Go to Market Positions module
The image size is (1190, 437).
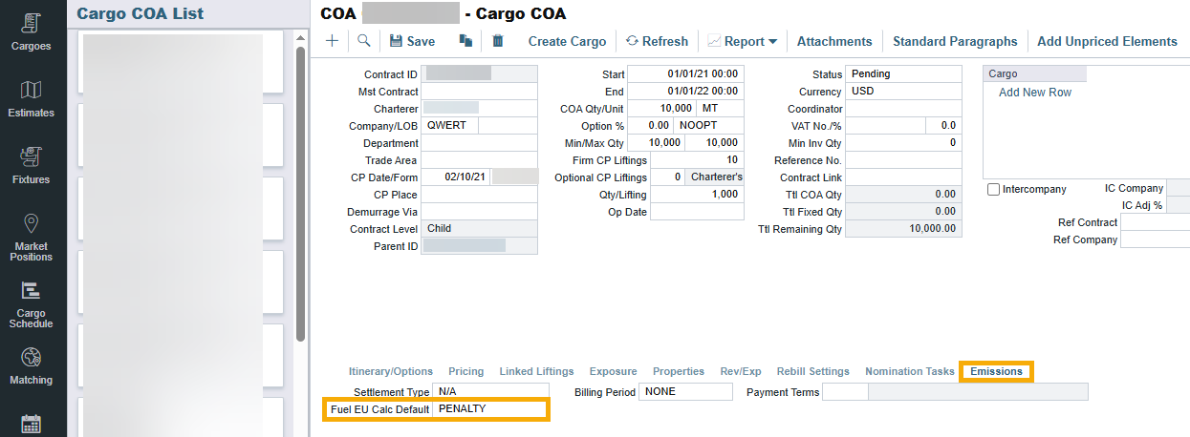click(x=32, y=238)
